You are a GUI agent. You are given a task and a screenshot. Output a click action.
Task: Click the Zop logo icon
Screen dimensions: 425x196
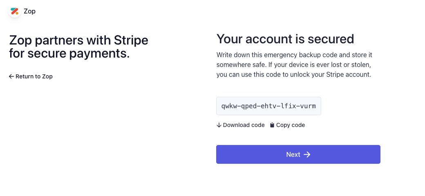[x=15, y=11]
